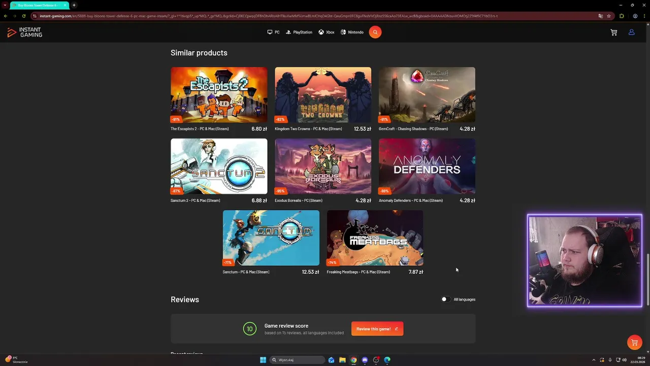Click the 7.87 zł price of Freaking Meatbags

pos(416,272)
